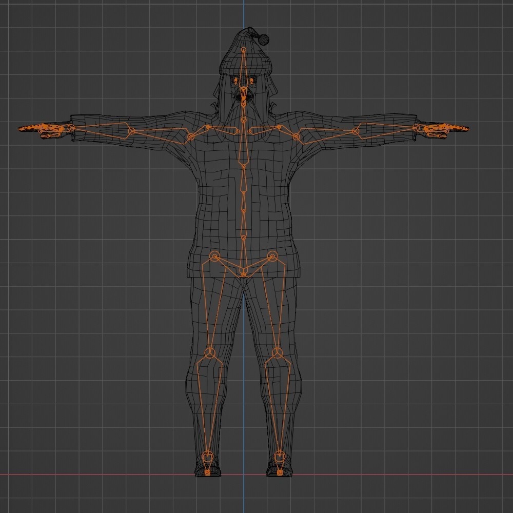
Task: Select the pom-pom ball on the hat
Action: pos(264,40)
